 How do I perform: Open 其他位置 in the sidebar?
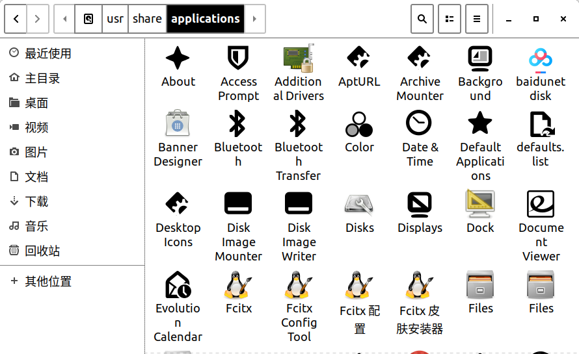pyautogui.click(x=72, y=281)
